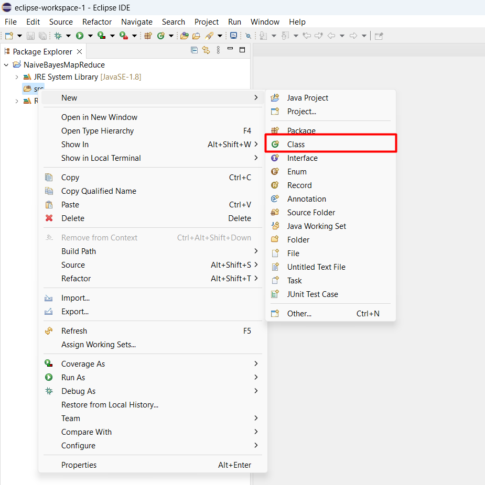This screenshot has width=485, height=485.
Task: Close the Package Explorer tab
Action: pos(79,51)
